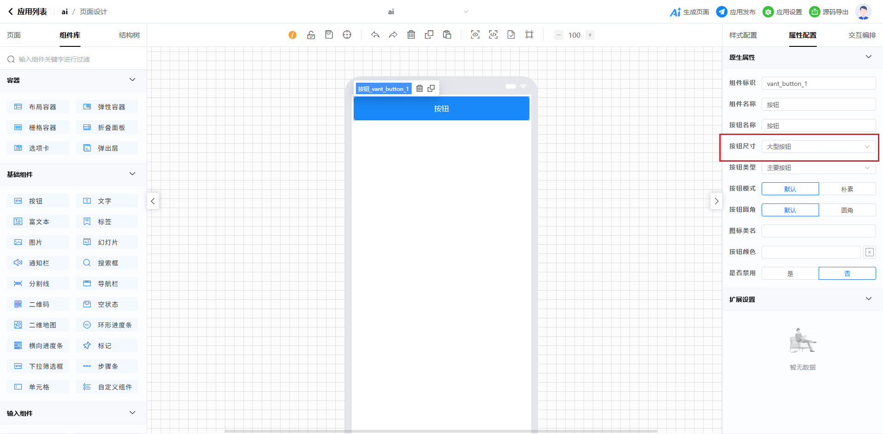
Task: Click the trash icon in the top toolbar
Action: point(411,35)
